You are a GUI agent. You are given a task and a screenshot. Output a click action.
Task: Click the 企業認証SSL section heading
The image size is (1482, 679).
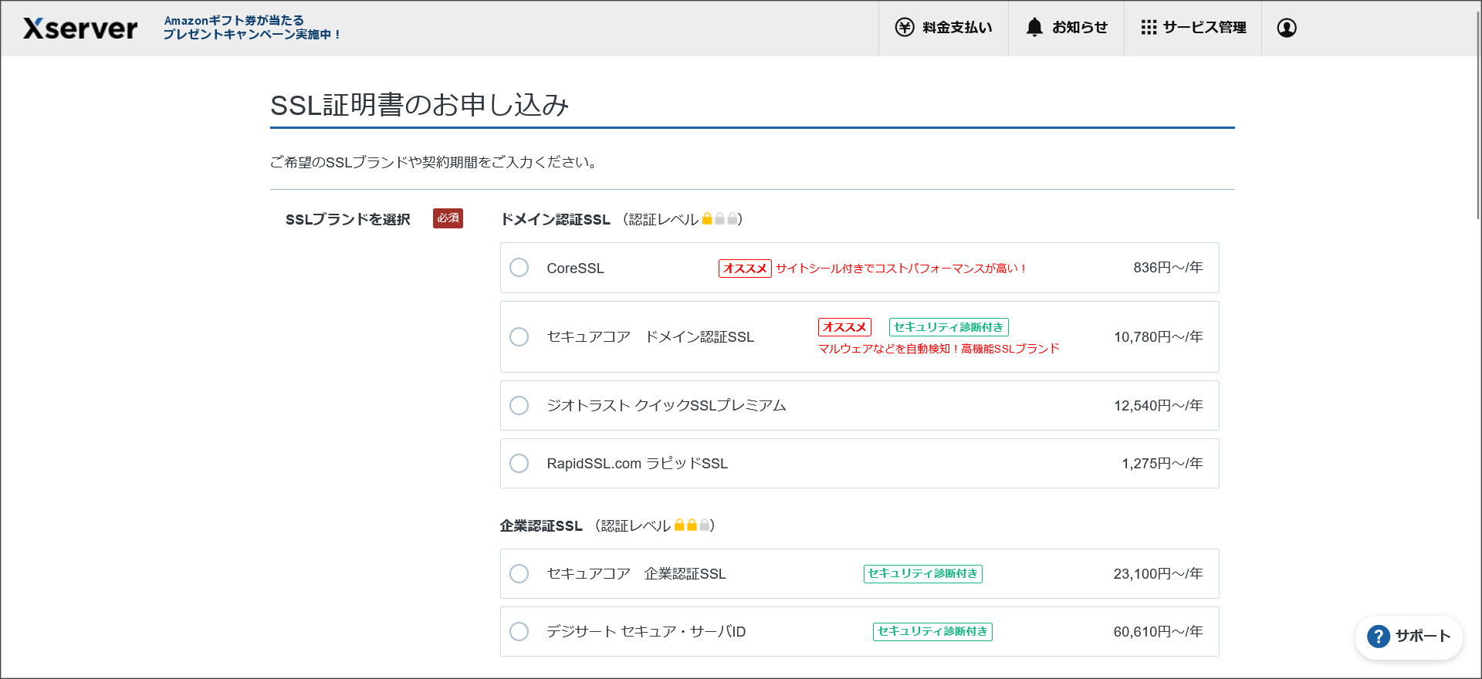pos(541,526)
